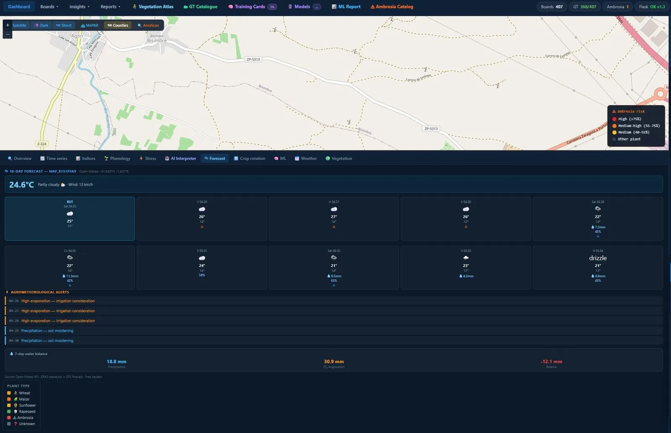Image resolution: width=671 pixels, height=433 pixels.
Task: Switch to the Phenology tab
Action: point(117,158)
